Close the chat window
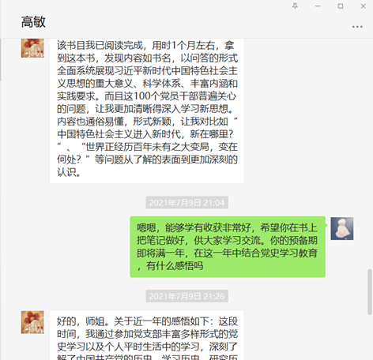Screen dimensions: 373x360 363,6
